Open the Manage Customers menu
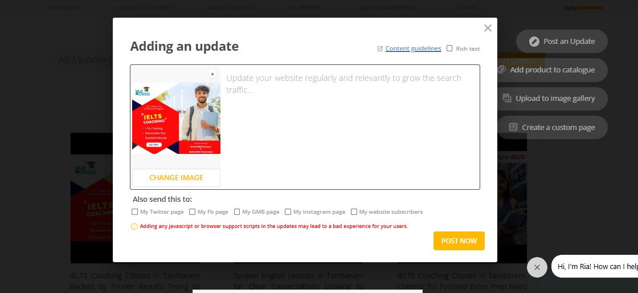638x293 pixels. click(144, 8)
